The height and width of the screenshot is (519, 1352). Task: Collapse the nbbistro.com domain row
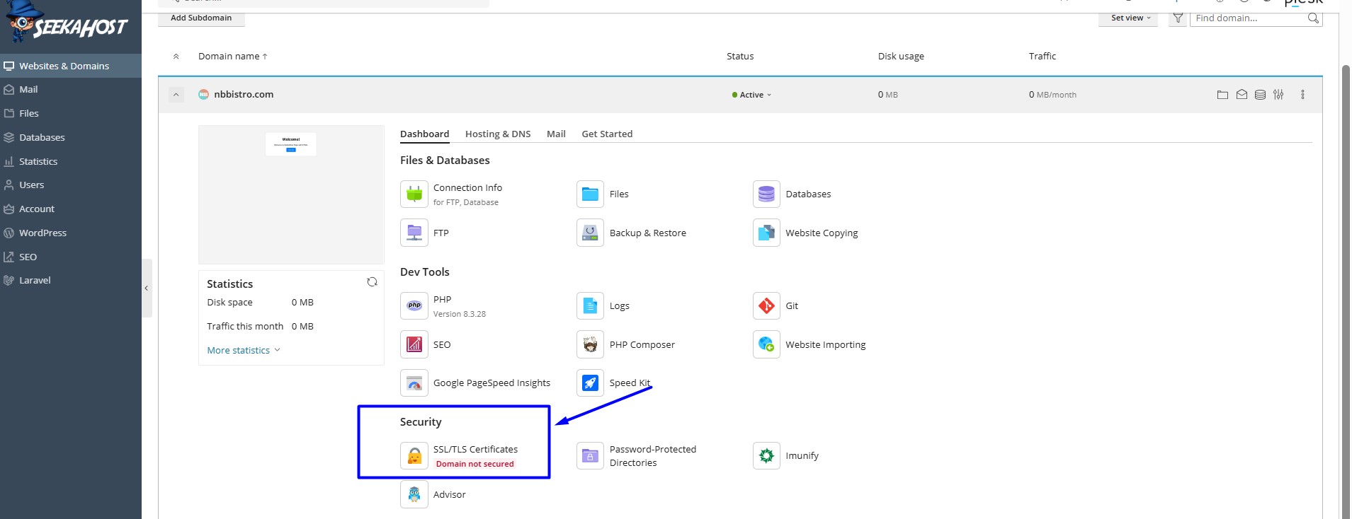tap(176, 95)
